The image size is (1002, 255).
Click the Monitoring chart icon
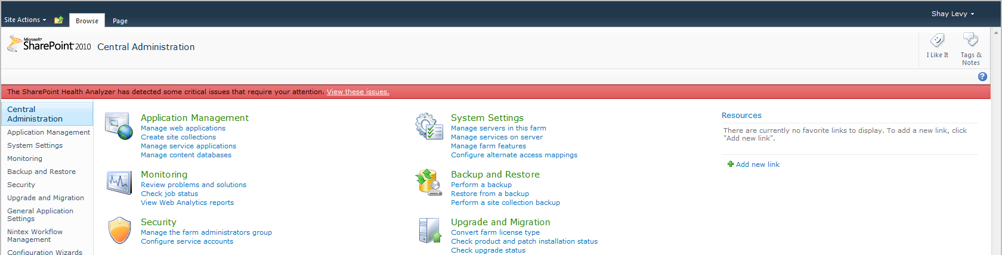pyautogui.click(x=119, y=182)
